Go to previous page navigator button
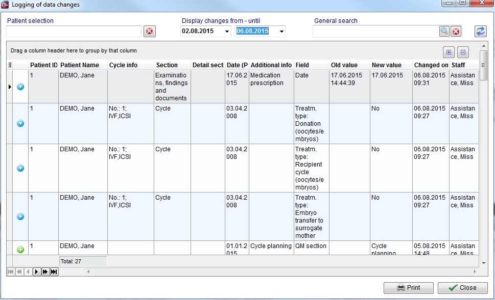495x300 pixels. tap(19, 271)
